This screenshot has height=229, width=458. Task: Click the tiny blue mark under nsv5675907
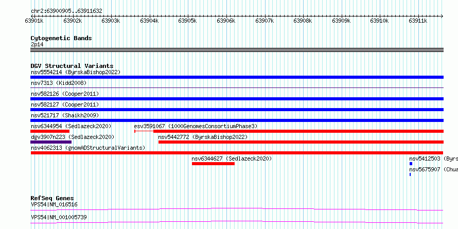[x=410, y=174]
